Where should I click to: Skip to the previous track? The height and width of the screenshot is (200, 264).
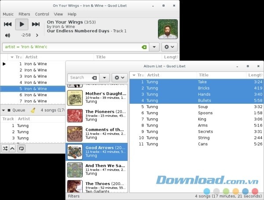[x=7, y=24]
